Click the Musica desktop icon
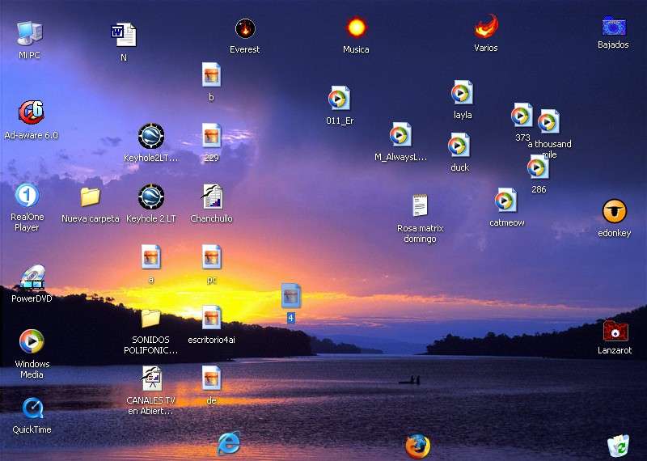This screenshot has width=647, height=461. pos(356,28)
